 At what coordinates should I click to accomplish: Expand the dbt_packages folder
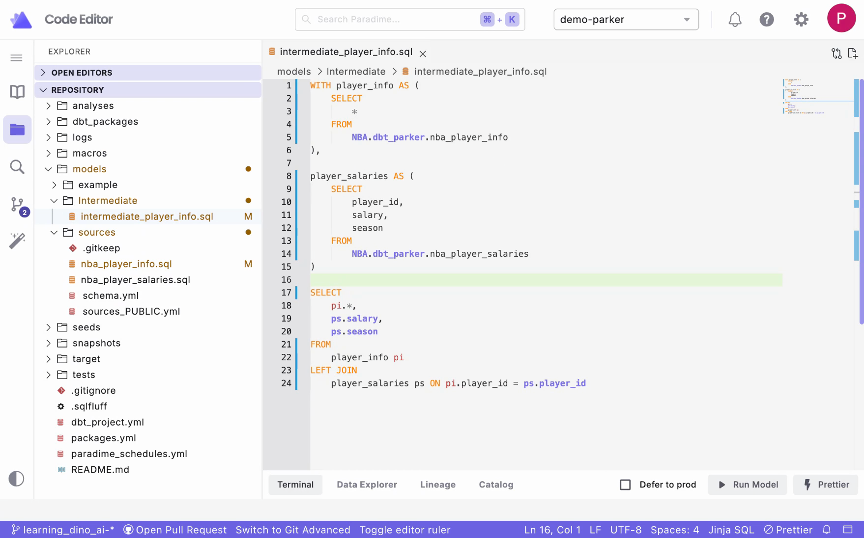148,121
